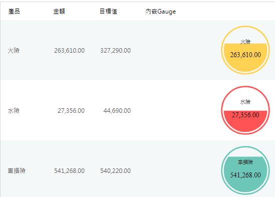The image size is (275, 197).
Task: Select the 水險 product cell
Action: (x=14, y=111)
